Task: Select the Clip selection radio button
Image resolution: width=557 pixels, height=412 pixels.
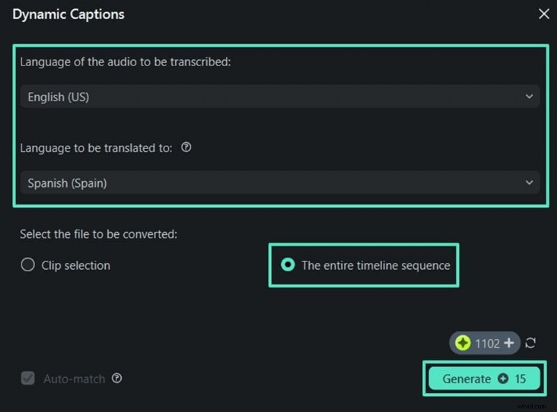Action: tap(27, 265)
